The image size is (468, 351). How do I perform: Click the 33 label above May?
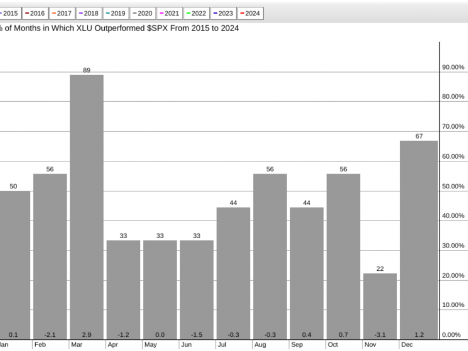(x=160, y=236)
